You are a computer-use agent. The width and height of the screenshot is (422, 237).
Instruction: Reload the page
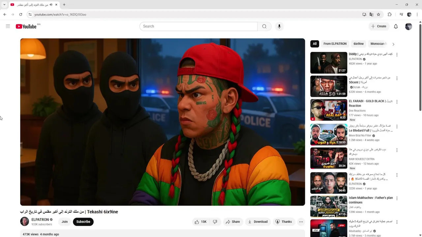pyautogui.click(x=20, y=14)
